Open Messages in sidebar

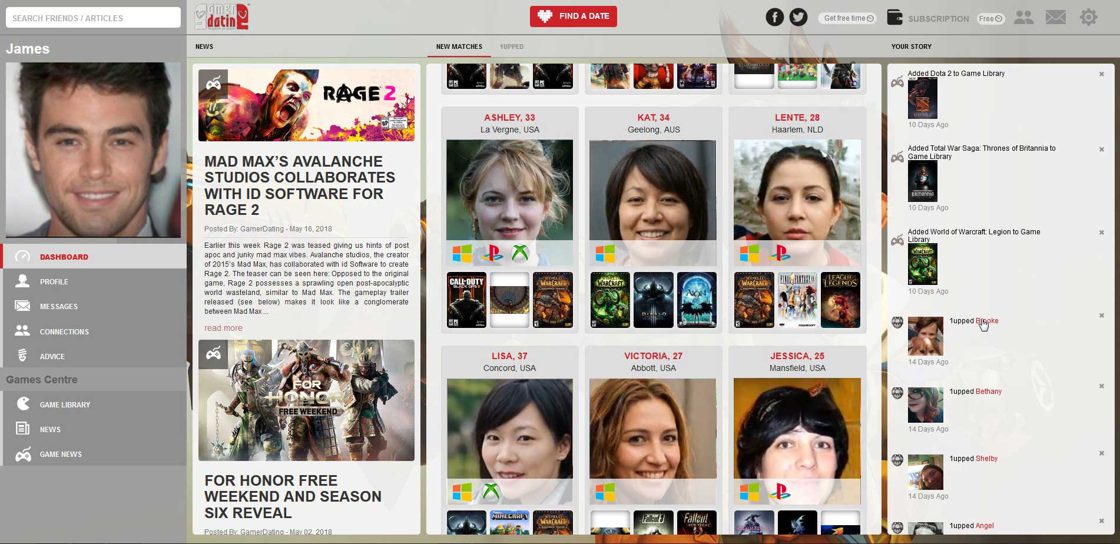[x=94, y=306]
